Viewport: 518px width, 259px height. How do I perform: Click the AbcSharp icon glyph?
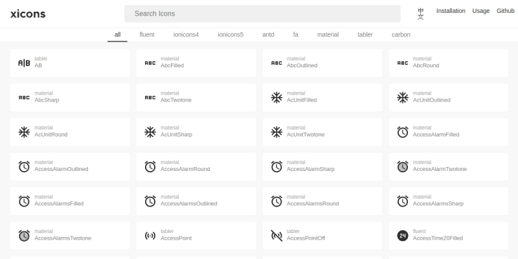[x=24, y=98]
